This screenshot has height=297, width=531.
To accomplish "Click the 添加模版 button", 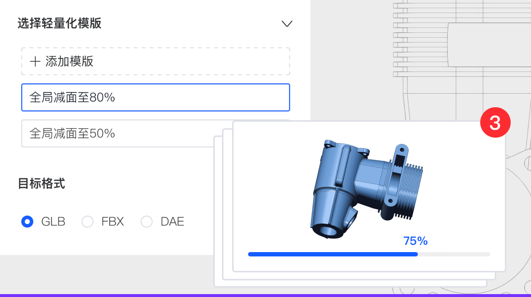I will pos(155,61).
